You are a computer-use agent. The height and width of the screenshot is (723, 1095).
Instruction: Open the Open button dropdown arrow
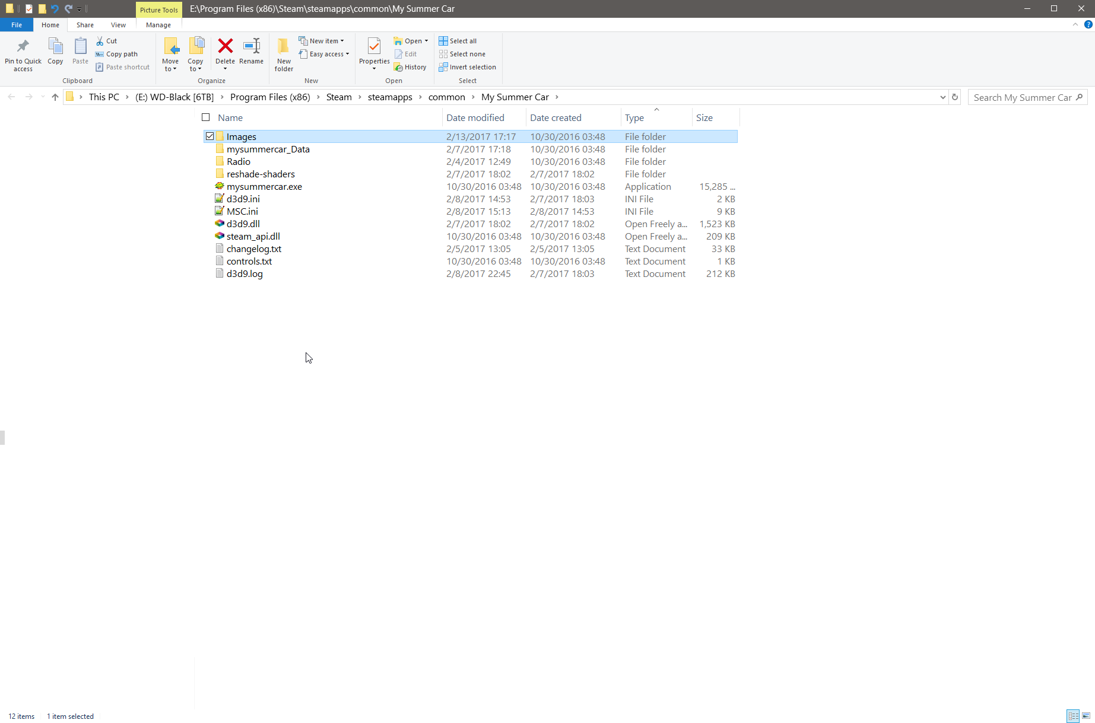point(426,41)
